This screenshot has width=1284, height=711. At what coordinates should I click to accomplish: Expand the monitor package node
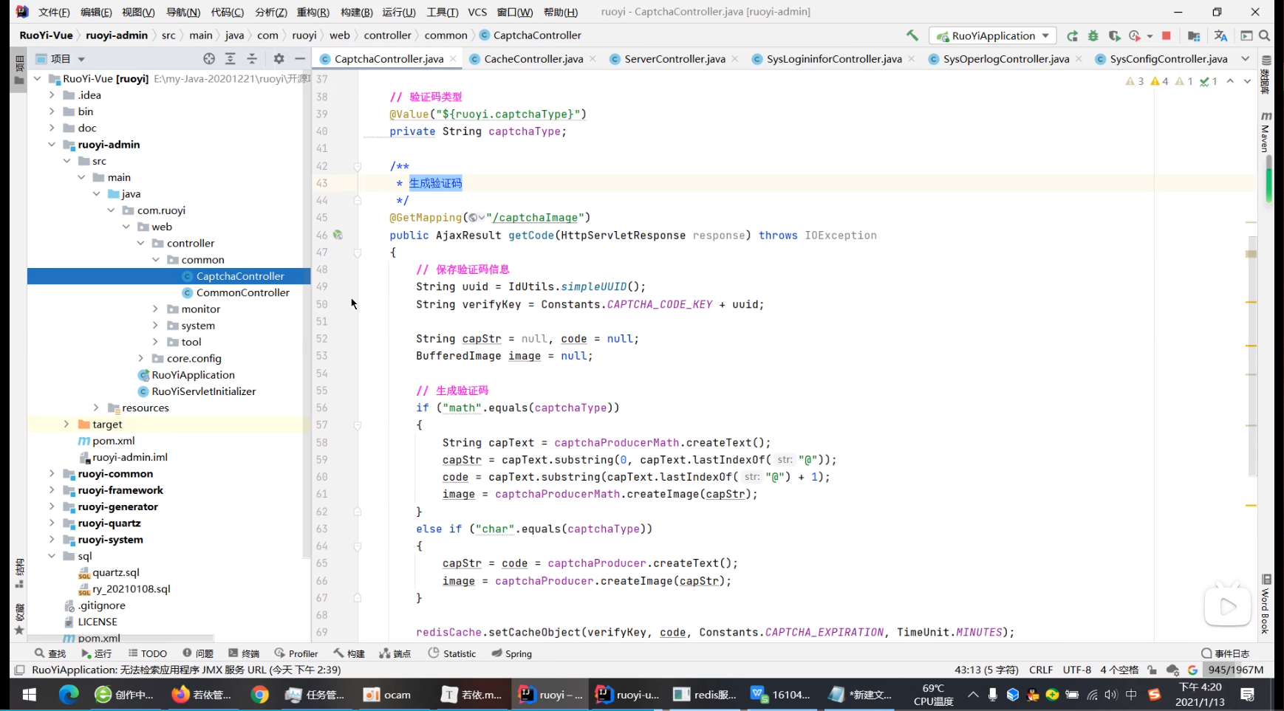point(155,309)
